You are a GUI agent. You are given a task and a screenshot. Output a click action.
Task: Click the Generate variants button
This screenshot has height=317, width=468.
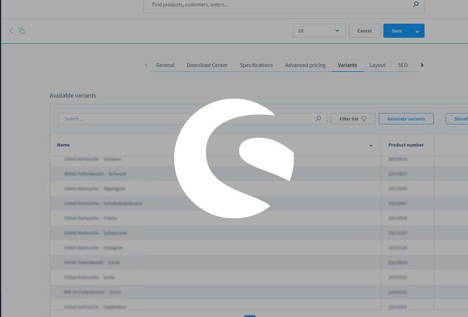coord(406,118)
